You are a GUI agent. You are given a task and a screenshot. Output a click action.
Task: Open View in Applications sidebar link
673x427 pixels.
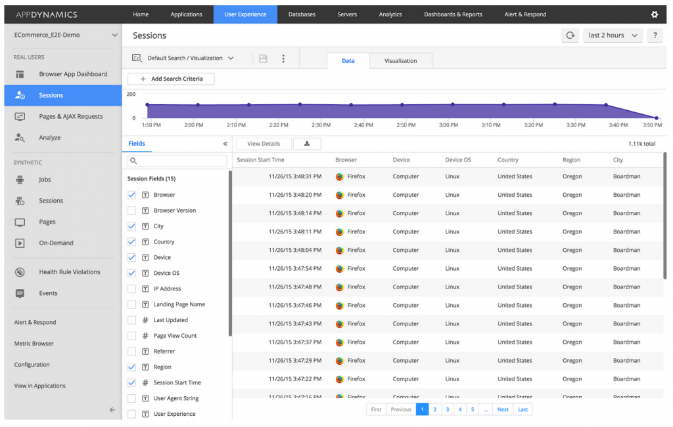tap(40, 386)
